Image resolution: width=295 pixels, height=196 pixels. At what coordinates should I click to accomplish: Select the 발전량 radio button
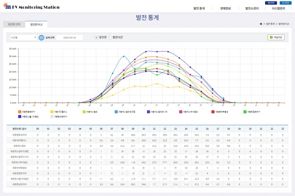pyautogui.click(x=96, y=38)
